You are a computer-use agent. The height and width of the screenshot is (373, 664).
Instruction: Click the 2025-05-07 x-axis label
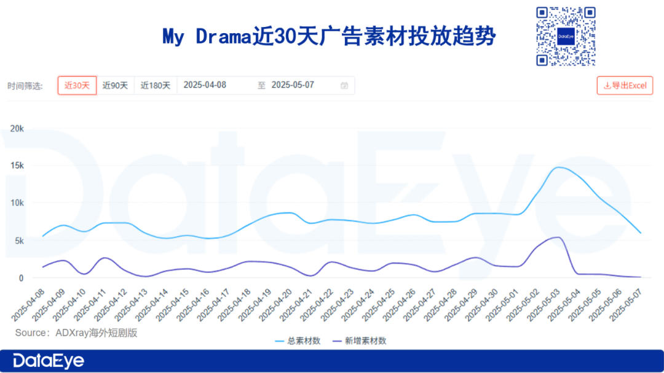pos(626,305)
